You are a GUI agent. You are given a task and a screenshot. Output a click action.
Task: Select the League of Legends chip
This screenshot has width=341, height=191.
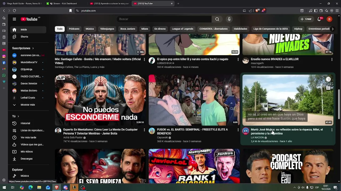[x=182, y=29]
